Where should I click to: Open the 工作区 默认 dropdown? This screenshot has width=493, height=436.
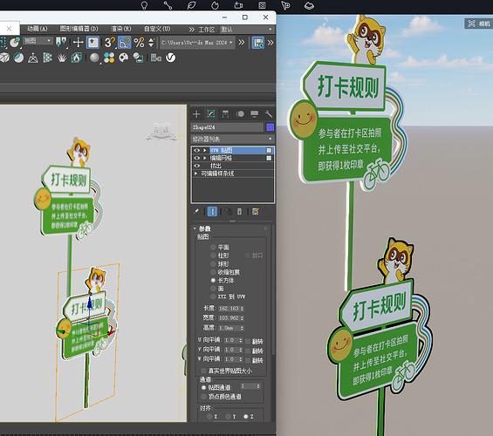(x=246, y=30)
